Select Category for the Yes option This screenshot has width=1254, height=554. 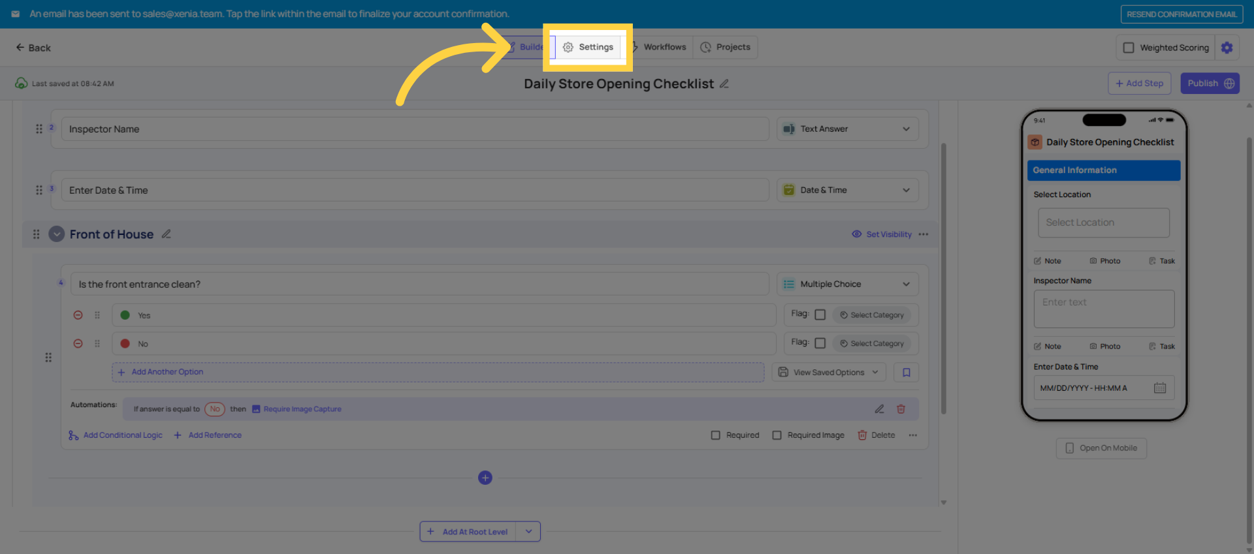click(x=872, y=315)
